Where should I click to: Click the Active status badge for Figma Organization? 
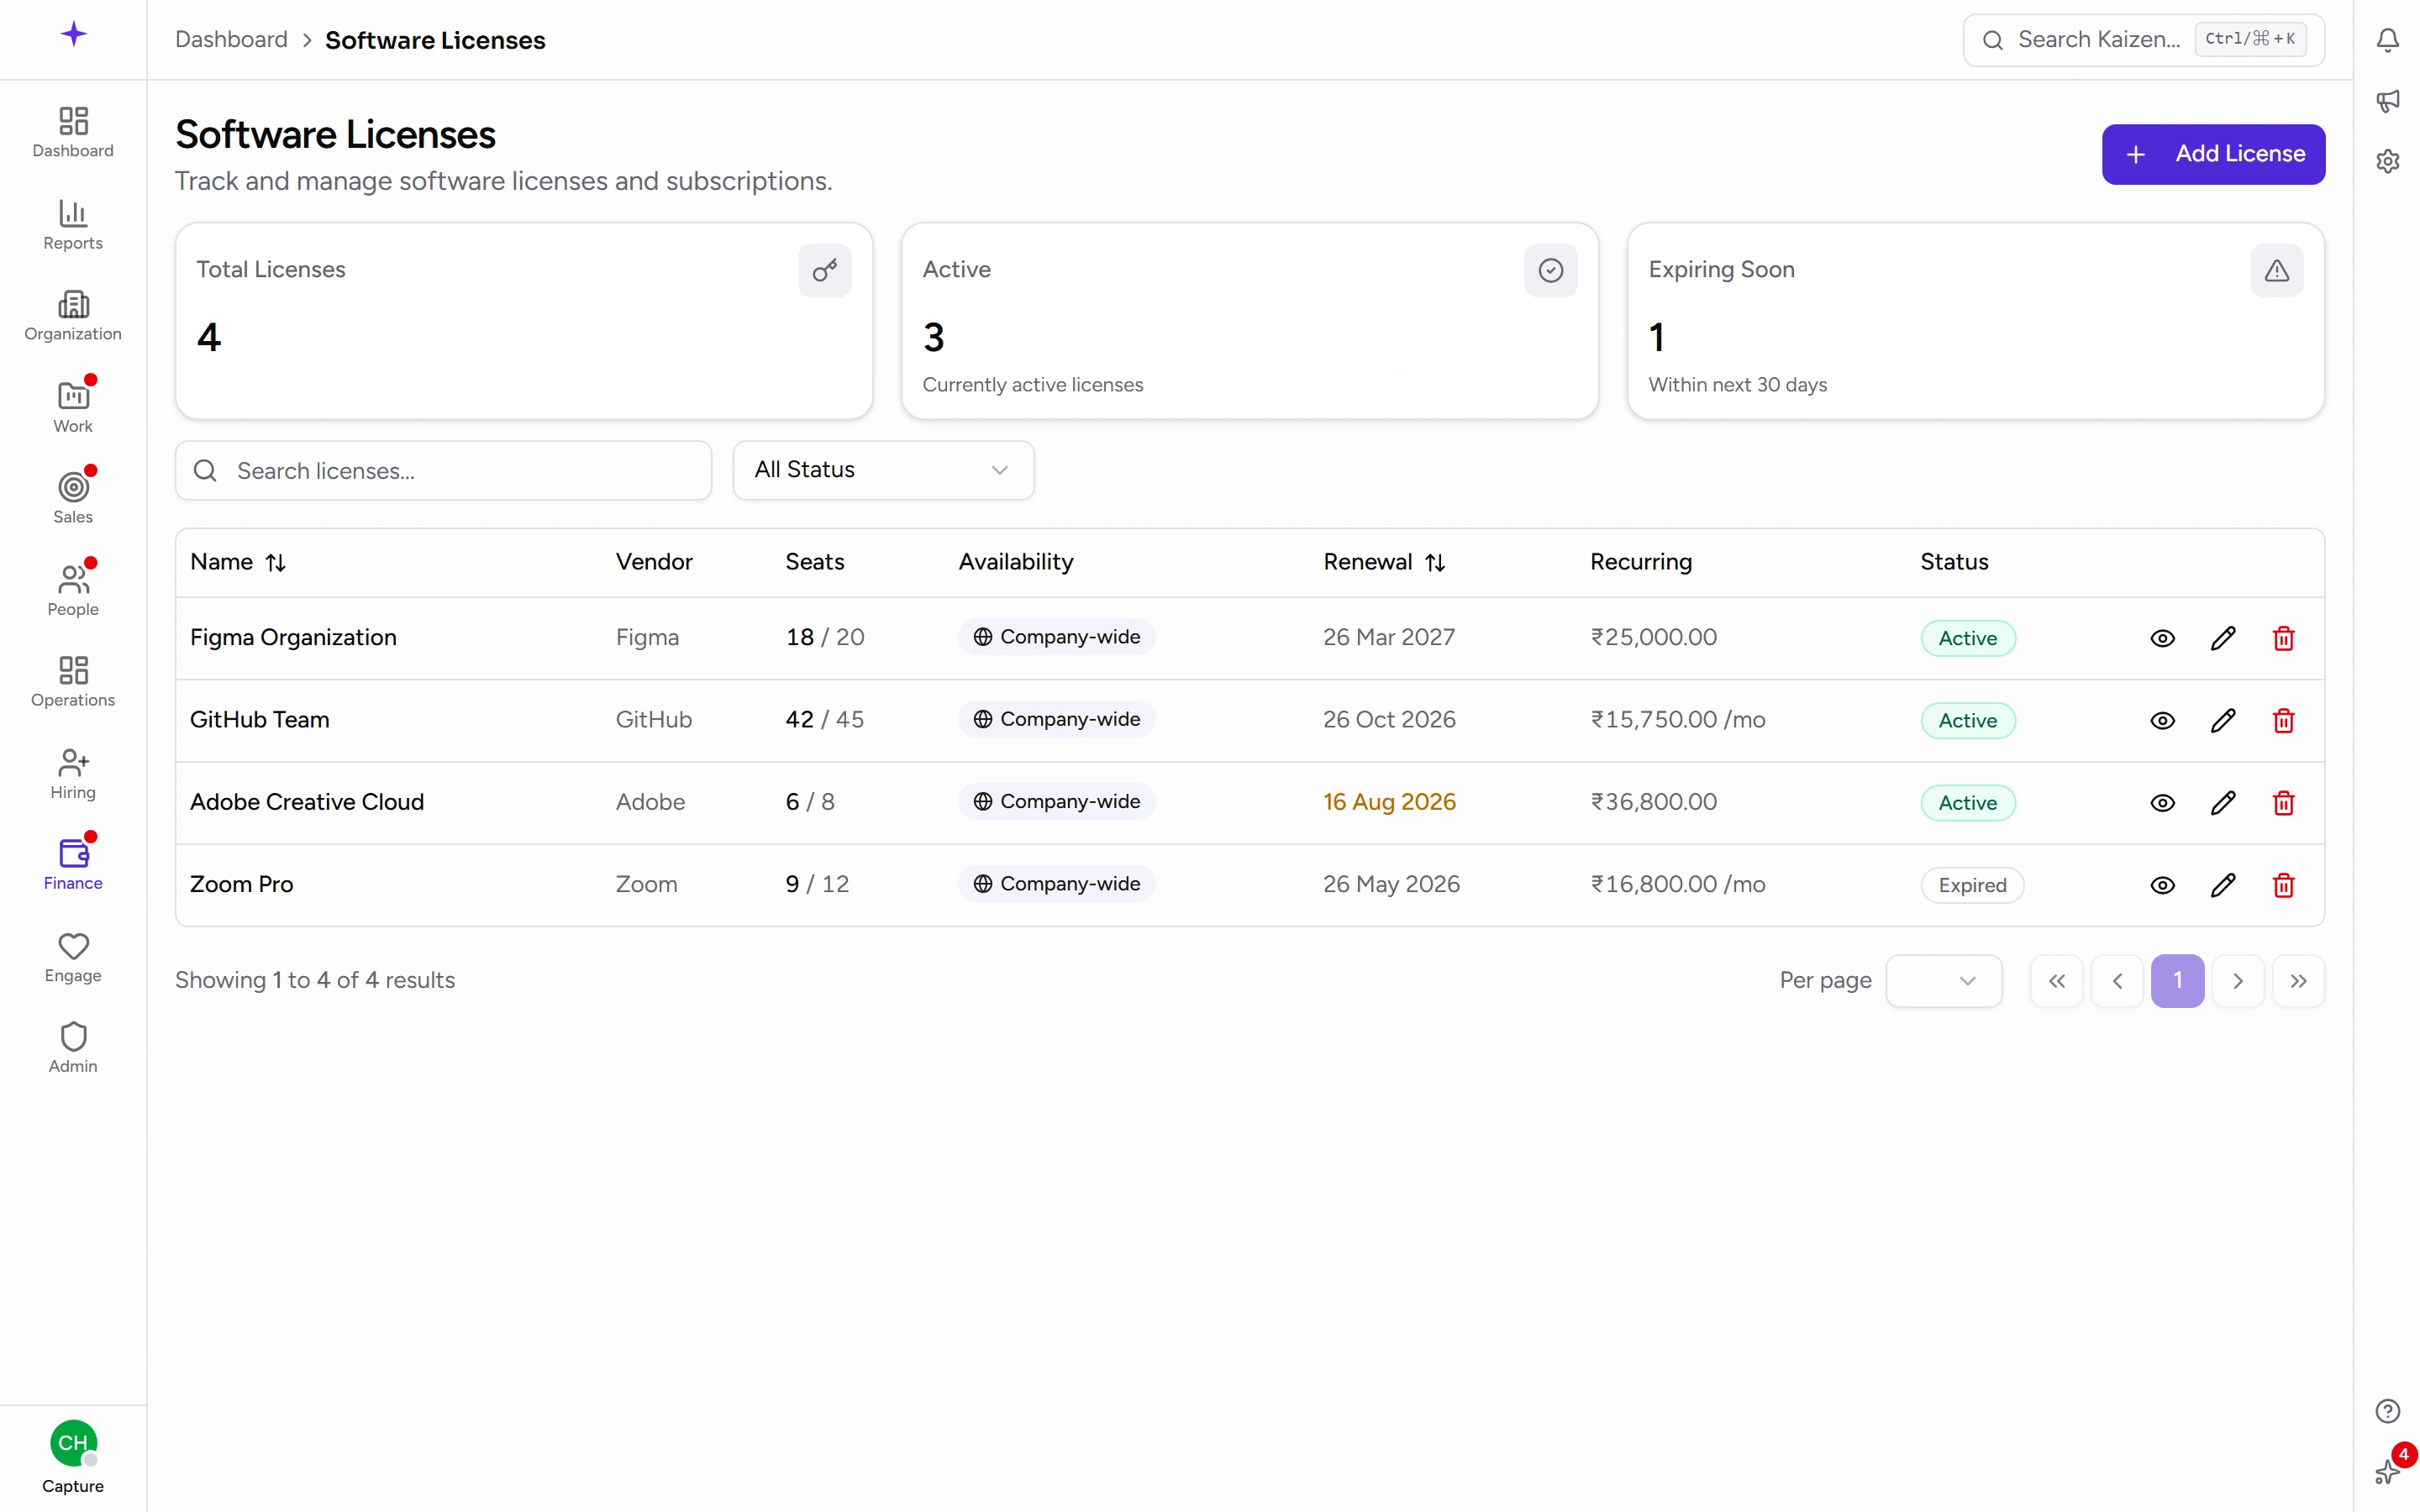1967,638
